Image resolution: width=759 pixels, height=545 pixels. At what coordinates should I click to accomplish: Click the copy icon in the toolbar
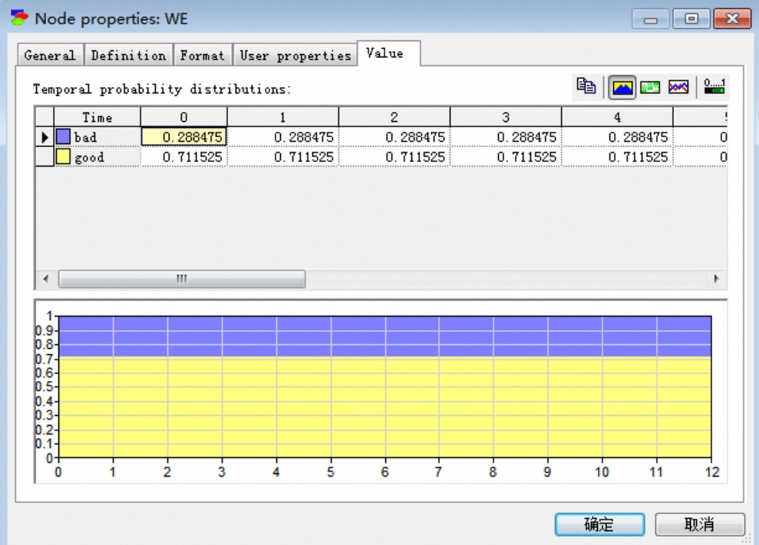[586, 86]
